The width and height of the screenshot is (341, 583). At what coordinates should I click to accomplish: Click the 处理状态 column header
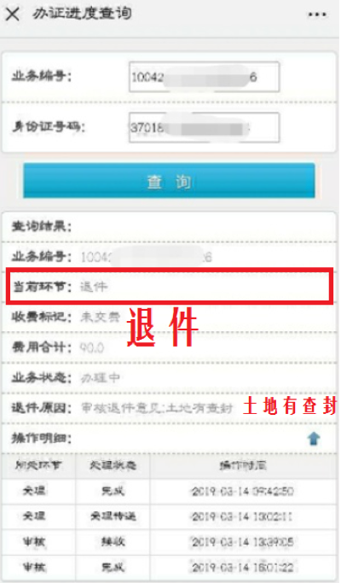tap(113, 466)
